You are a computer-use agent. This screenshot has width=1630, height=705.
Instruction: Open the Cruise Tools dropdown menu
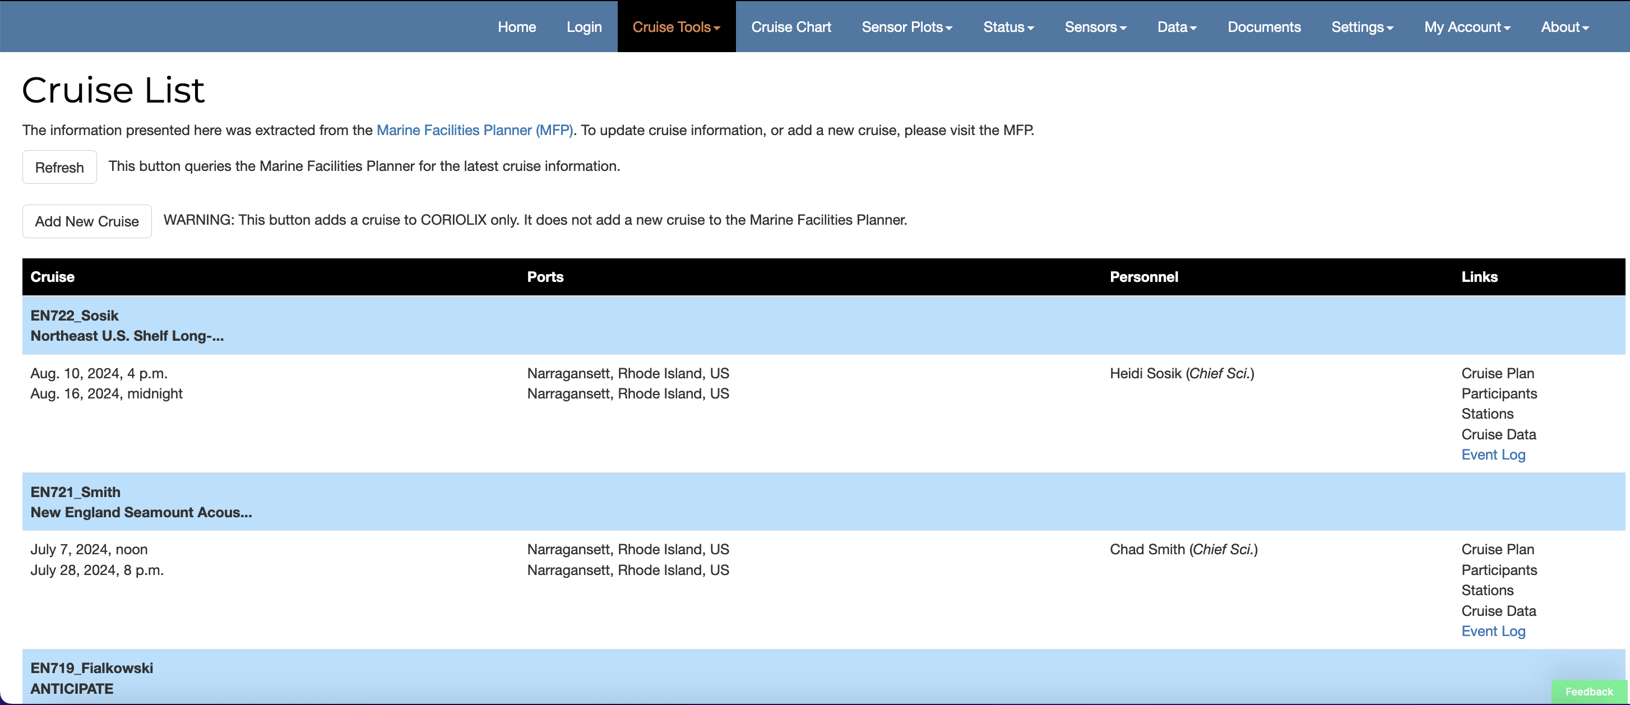point(676,26)
